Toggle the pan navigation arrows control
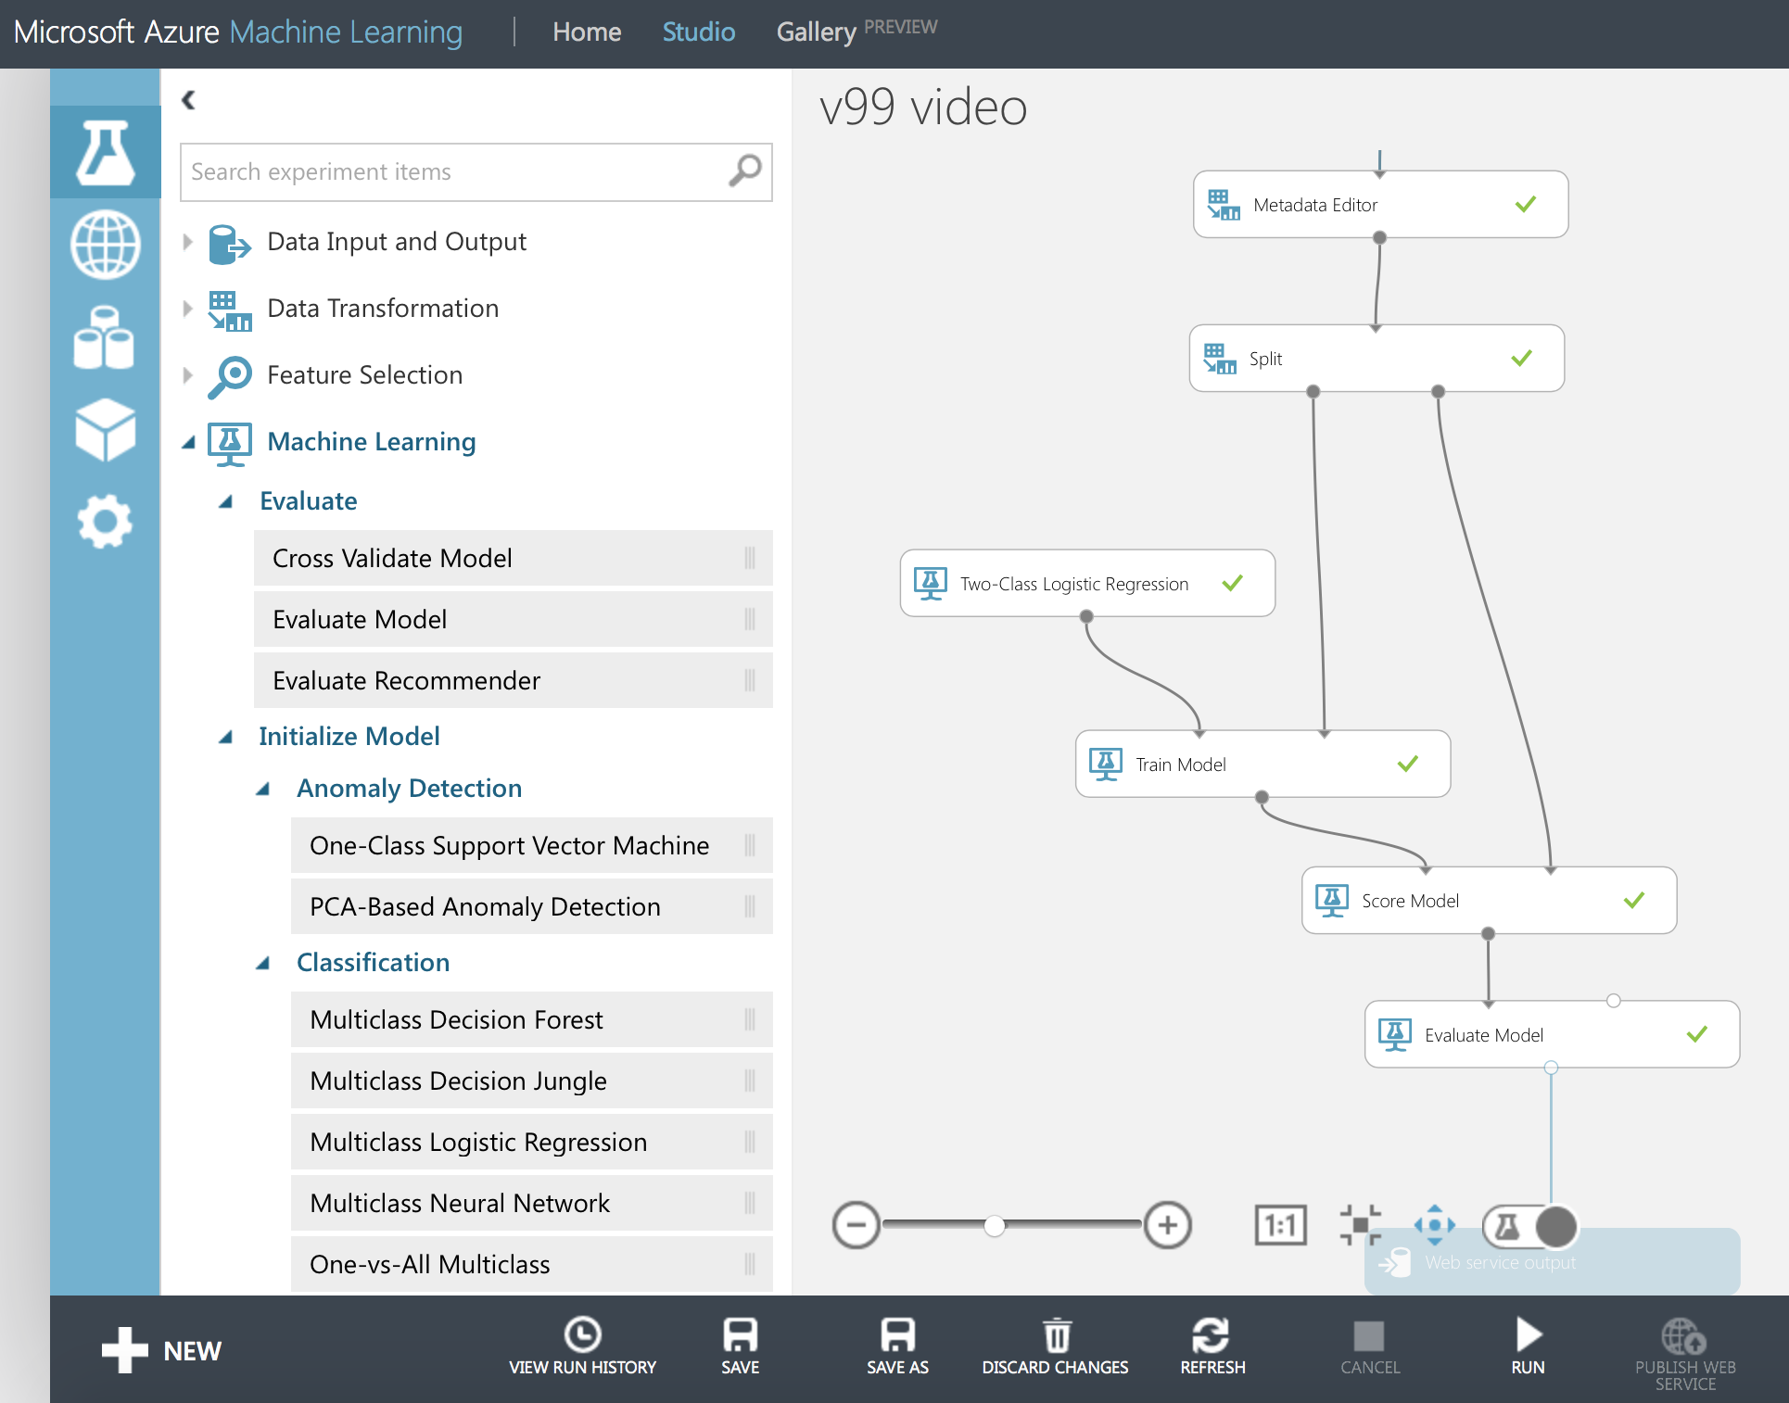 [x=1434, y=1225]
